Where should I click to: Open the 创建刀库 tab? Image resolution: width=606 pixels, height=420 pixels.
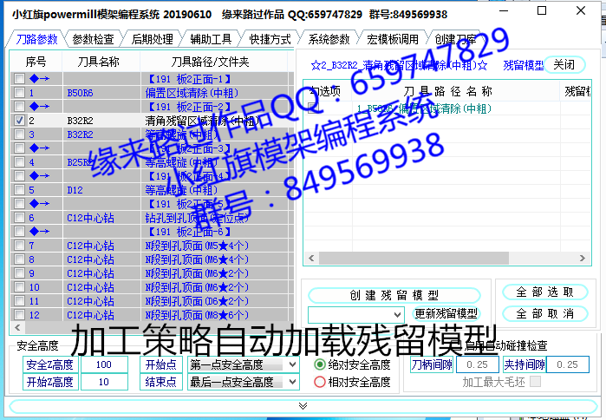click(x=455, y=39)
